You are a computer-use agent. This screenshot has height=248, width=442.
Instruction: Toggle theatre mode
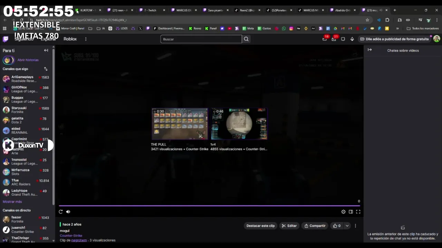tap(351, 212)
